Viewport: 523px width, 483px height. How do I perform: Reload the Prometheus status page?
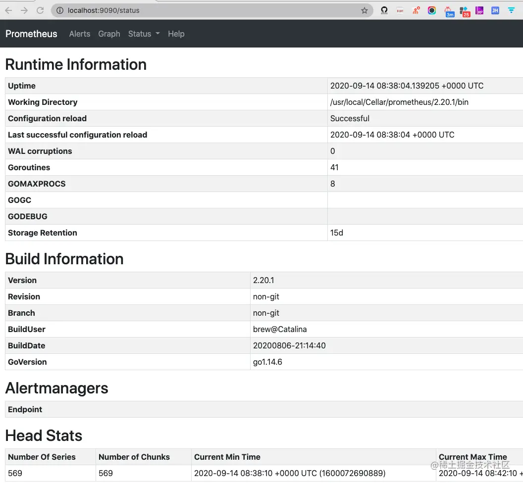point(40,10)
